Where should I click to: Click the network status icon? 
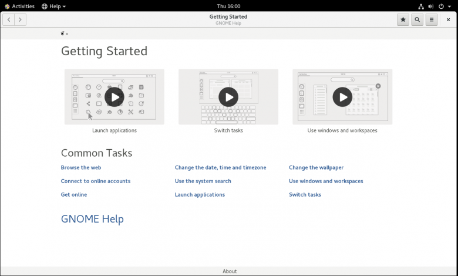(x=421, y=6)
